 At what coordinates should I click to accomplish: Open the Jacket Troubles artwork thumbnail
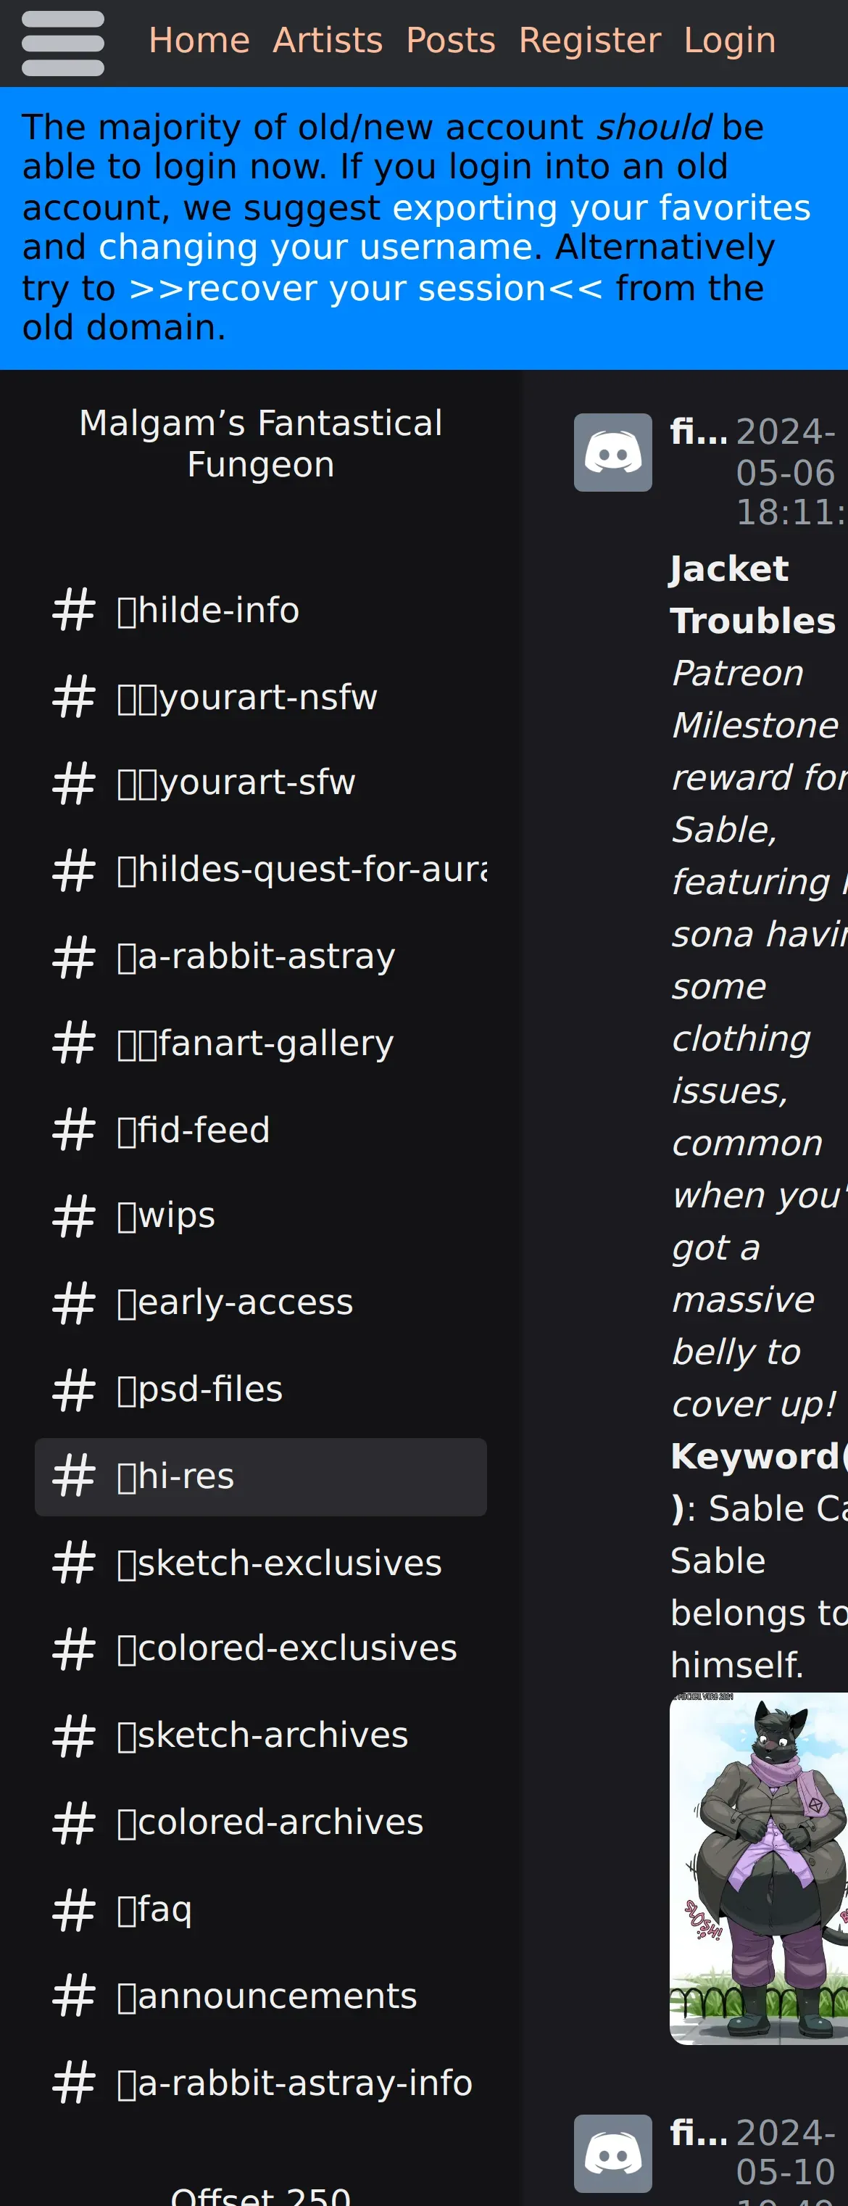758,1867
